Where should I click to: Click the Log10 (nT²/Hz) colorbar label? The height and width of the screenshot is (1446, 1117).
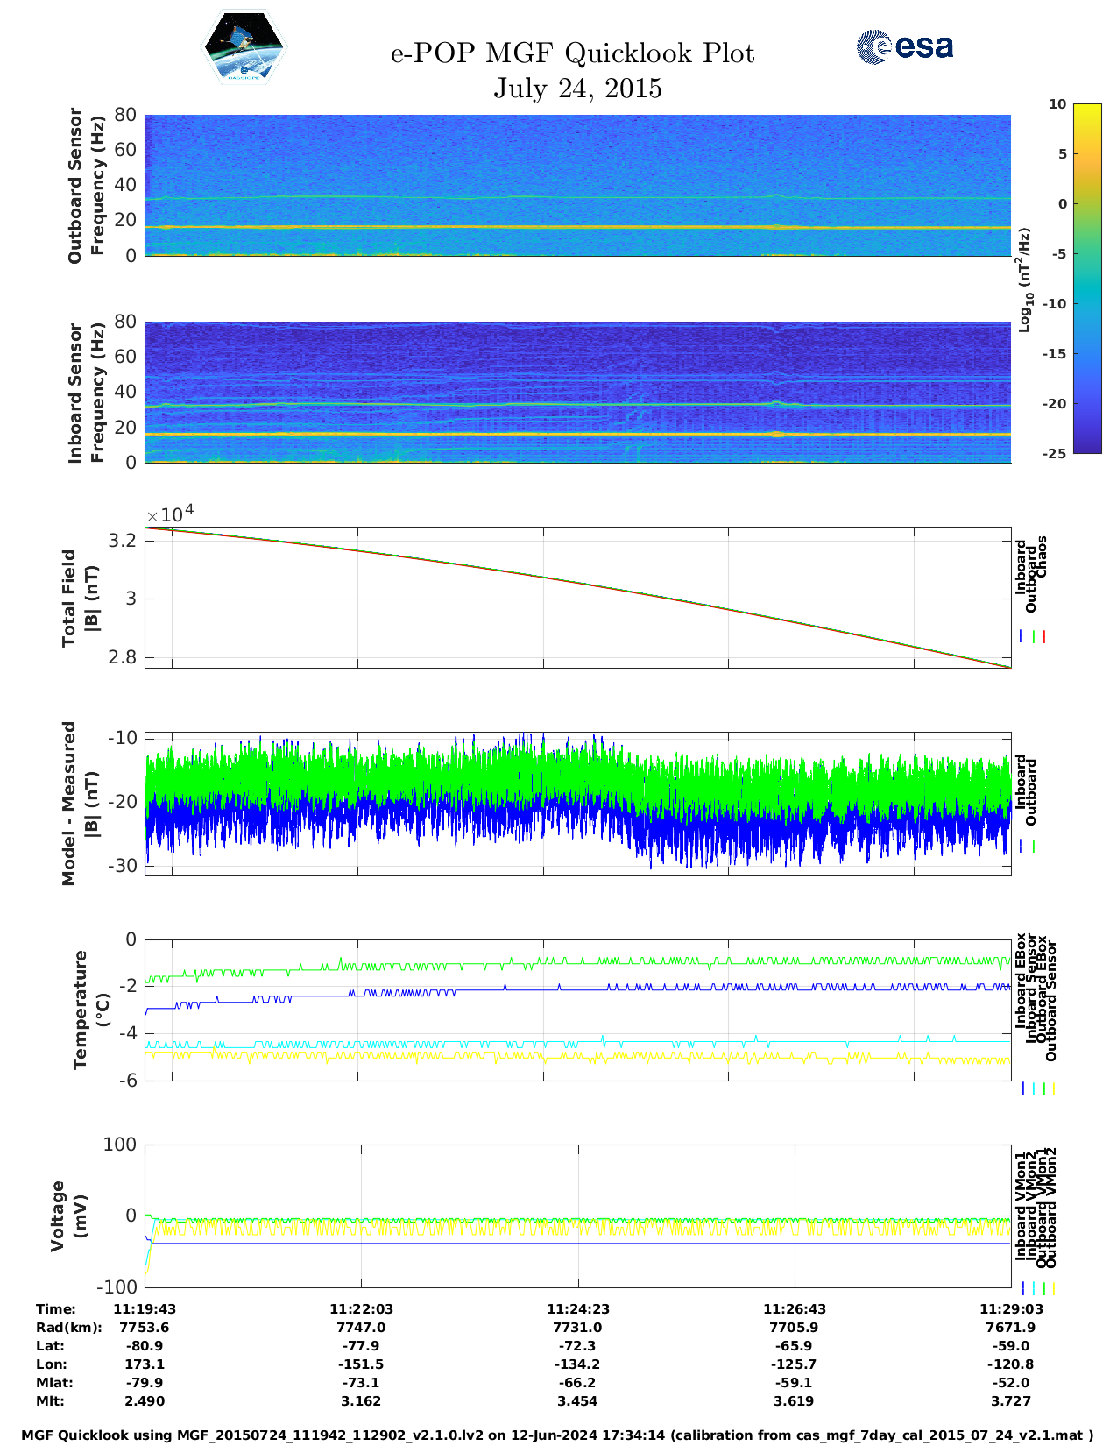pos(1024,280)
